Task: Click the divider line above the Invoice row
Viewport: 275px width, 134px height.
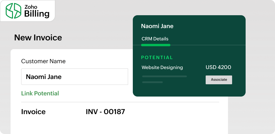Action: pyautogui.click(x=120, y=102)
